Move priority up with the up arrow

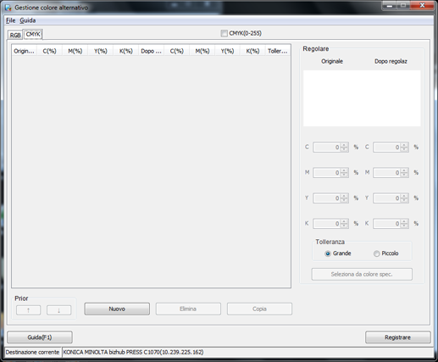[29, 310]
